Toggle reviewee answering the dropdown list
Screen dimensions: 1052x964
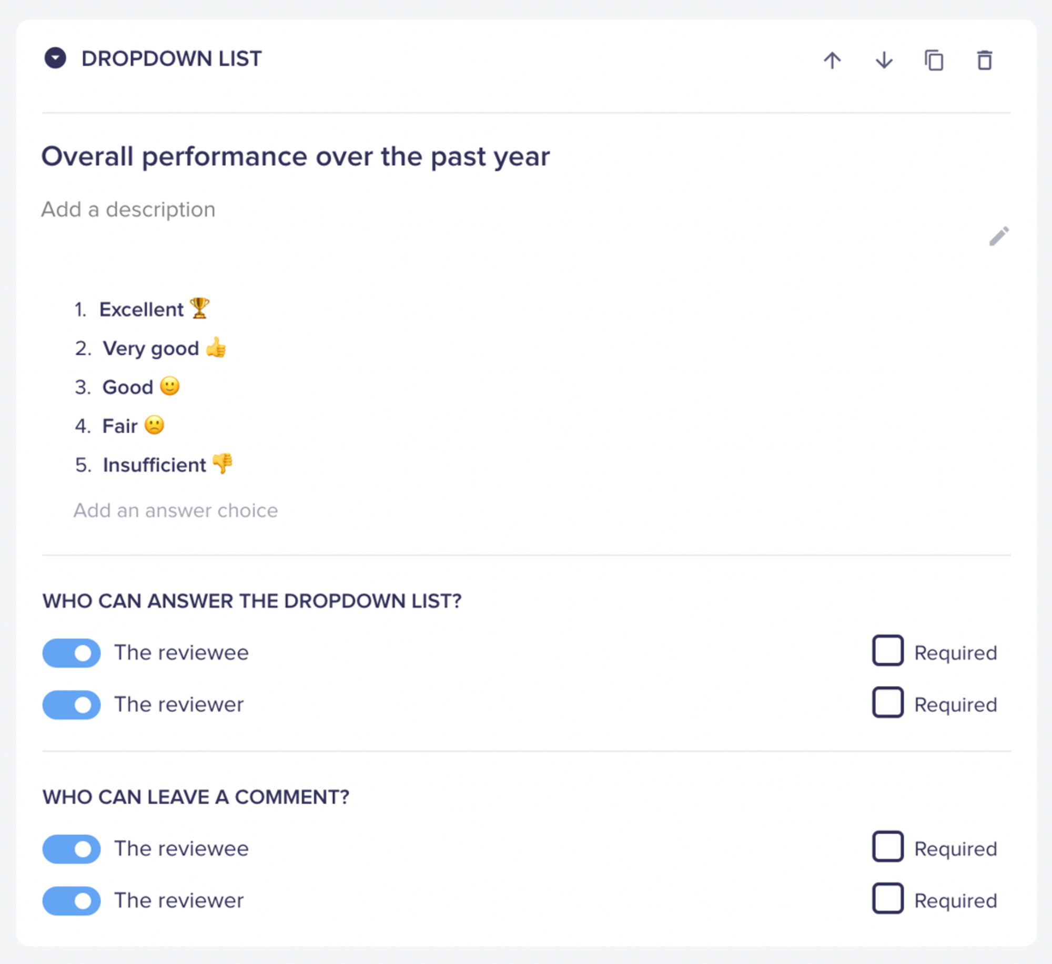(72, 653)
